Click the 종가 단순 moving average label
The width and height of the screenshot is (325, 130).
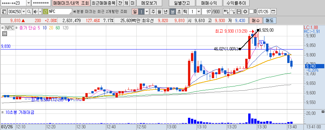tap(27, 28)
